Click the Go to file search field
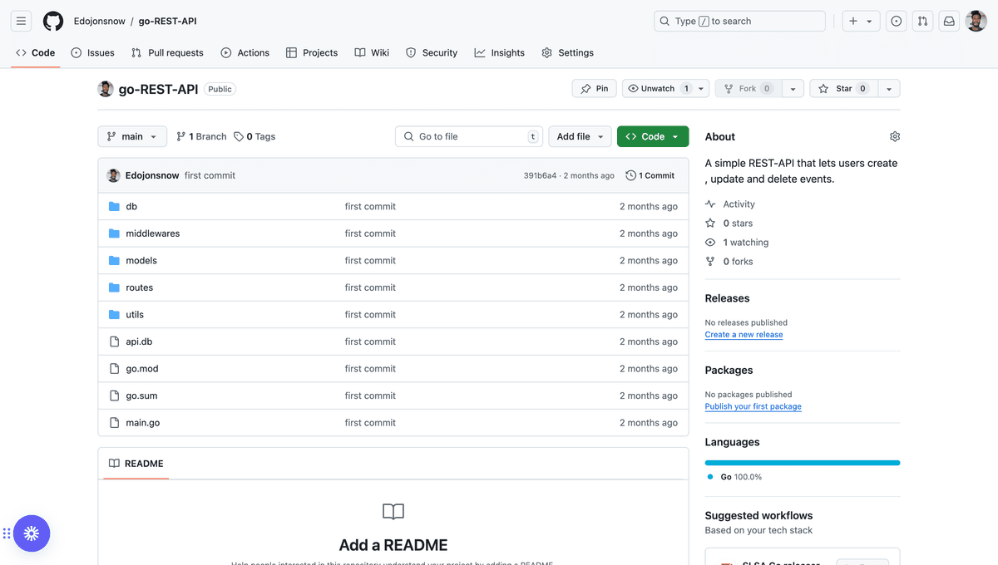The image size is (998, 565). (x=468, y=136)
